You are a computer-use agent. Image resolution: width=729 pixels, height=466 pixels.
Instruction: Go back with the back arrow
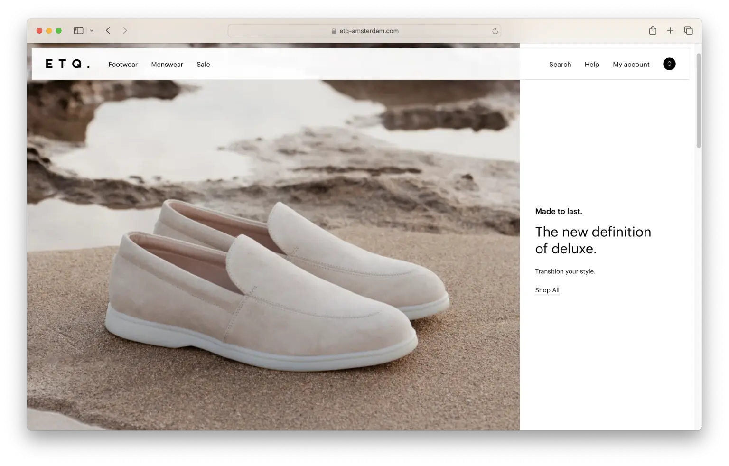point(108,30)
